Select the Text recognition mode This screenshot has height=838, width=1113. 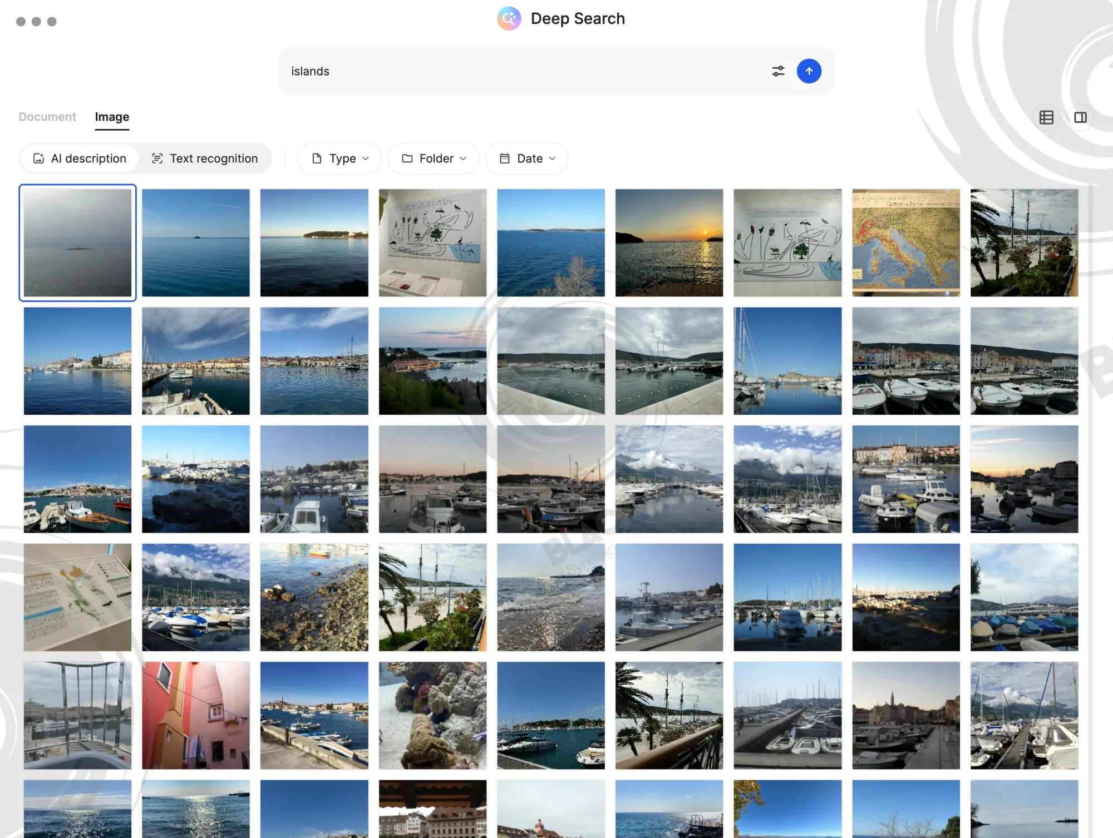(205, 158)
